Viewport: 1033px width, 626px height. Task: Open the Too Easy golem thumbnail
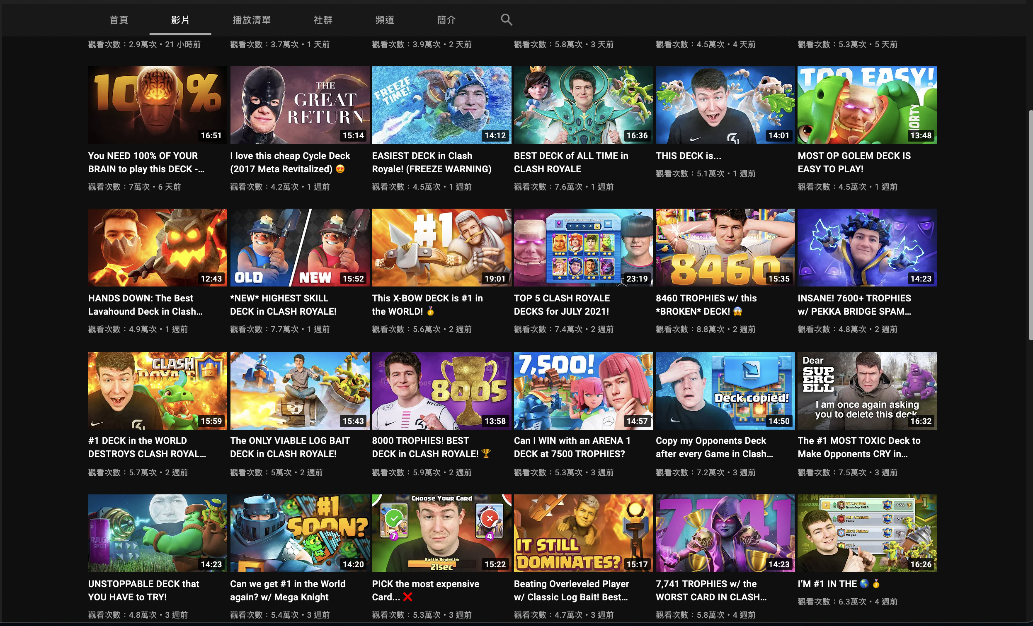867,105
